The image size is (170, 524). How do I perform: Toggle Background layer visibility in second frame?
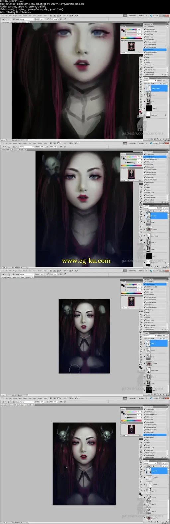(x=144, y=263)
